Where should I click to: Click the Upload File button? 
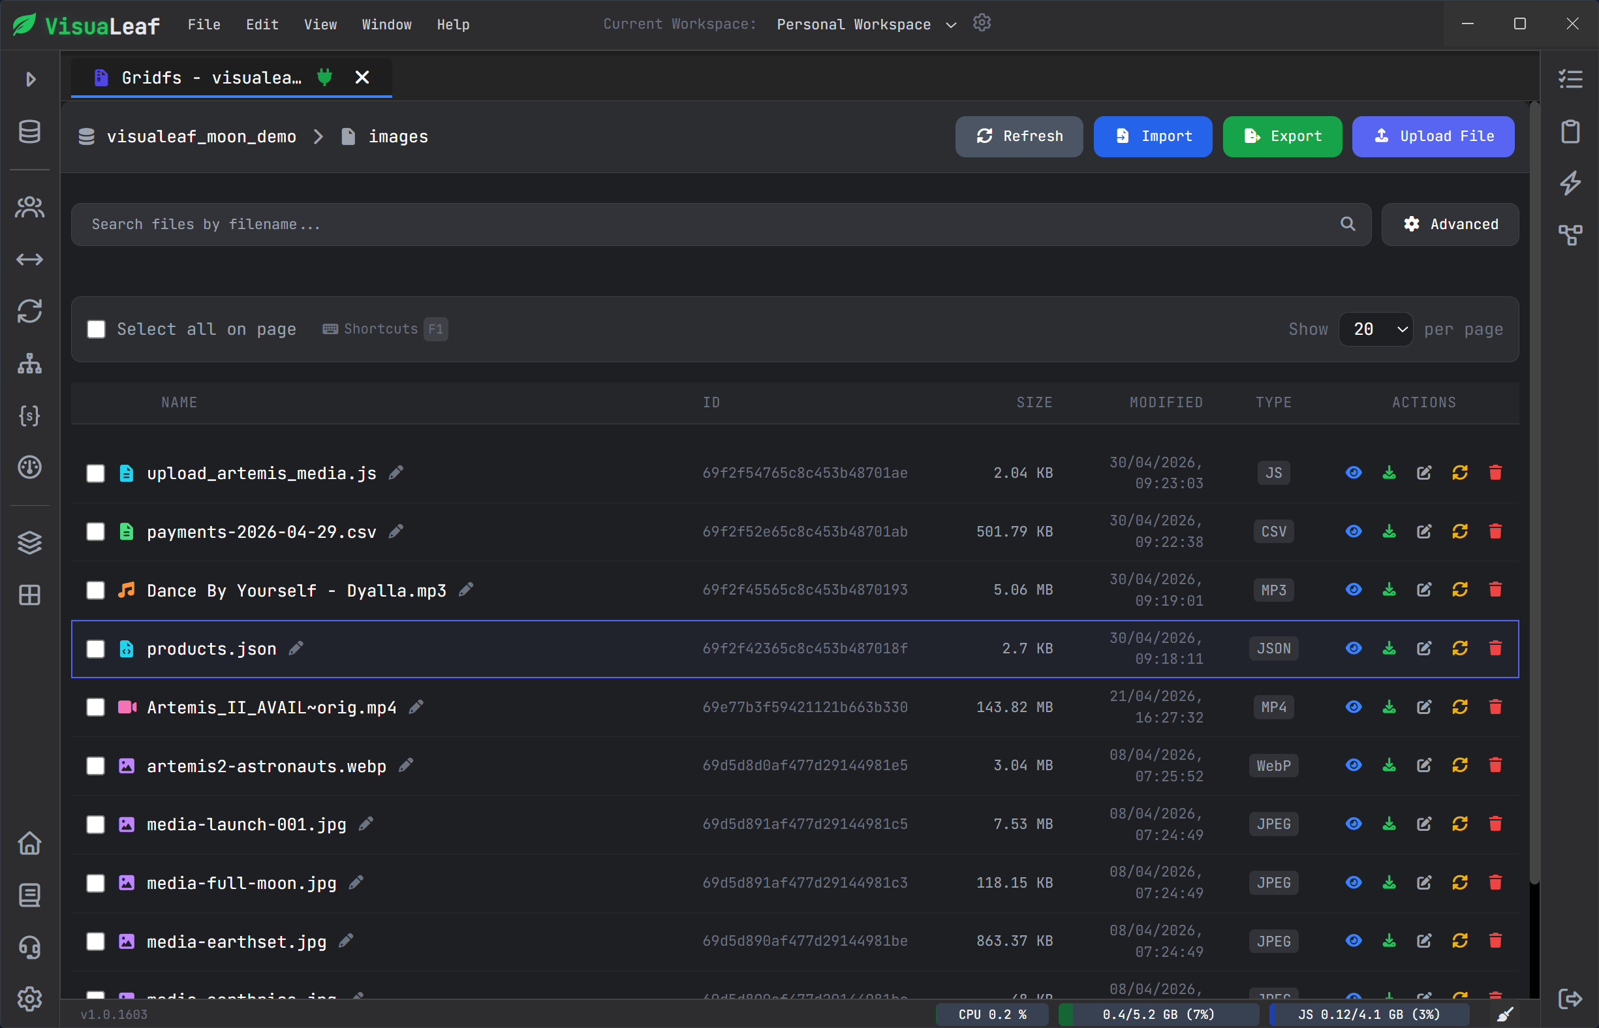point(1433,136)
